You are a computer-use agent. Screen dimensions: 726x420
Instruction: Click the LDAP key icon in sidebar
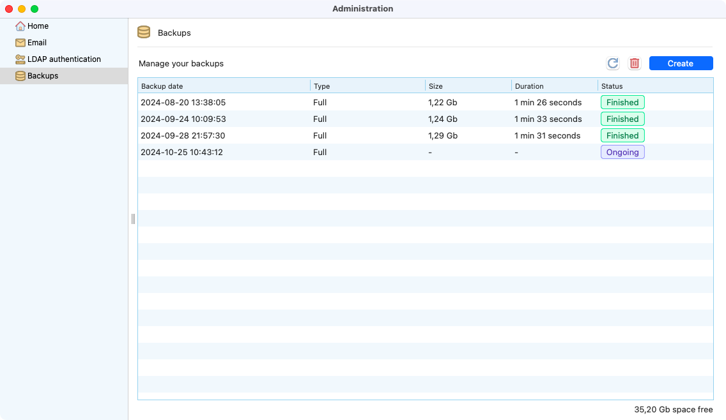(20, 59)
